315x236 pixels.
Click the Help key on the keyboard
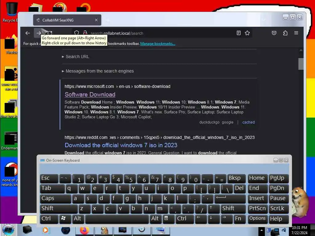pyautogui.click(x=279, y=219)
